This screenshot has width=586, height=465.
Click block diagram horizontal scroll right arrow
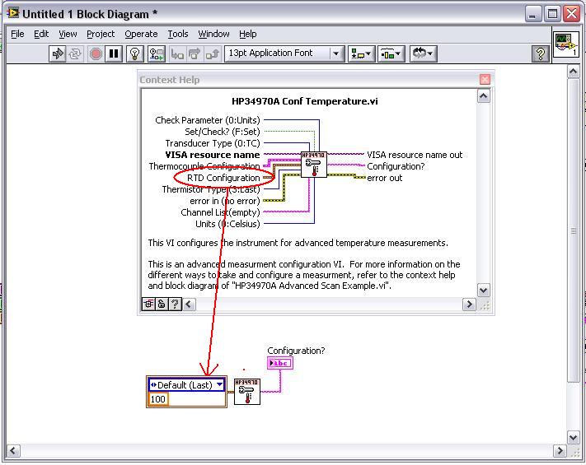click(560, 451)
